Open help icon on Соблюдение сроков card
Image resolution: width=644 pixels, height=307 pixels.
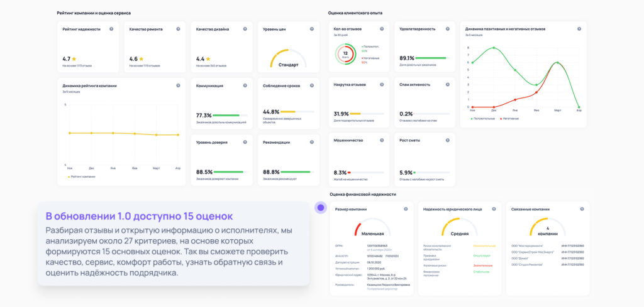[312, 85]
